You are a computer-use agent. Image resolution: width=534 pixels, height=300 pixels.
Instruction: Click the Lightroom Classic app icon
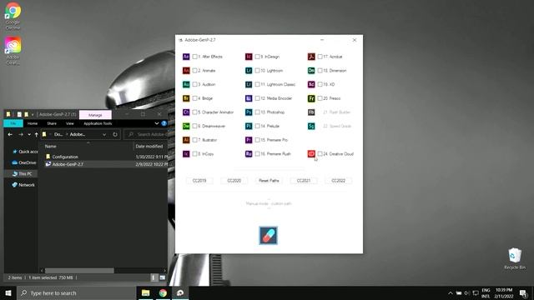point(249,84)
